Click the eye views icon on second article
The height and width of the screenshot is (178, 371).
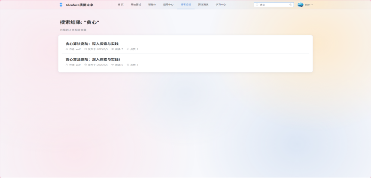(x=113, y=65)
